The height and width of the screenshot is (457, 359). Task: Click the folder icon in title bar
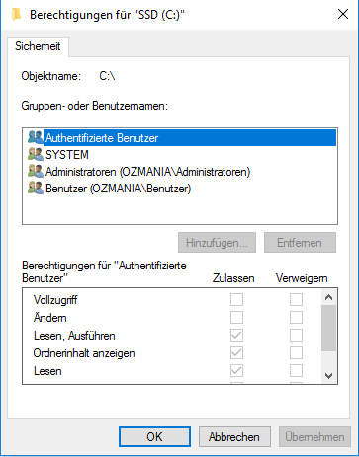tap(17, 15)
